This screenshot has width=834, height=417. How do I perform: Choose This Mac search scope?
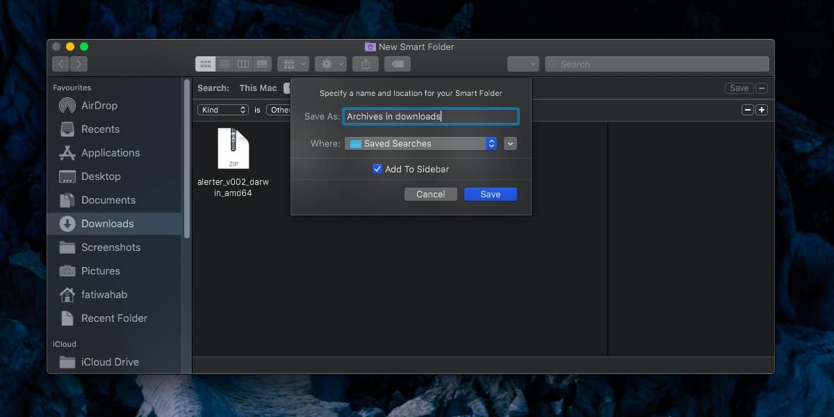258,88
